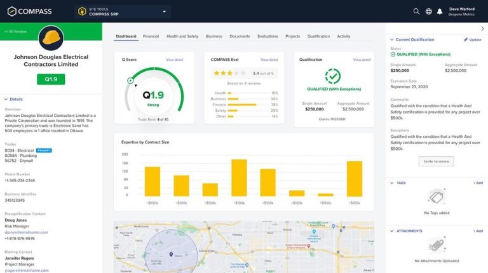
Task: View detail of COMPASS Eval card
Action: click(x=269, y=60)
